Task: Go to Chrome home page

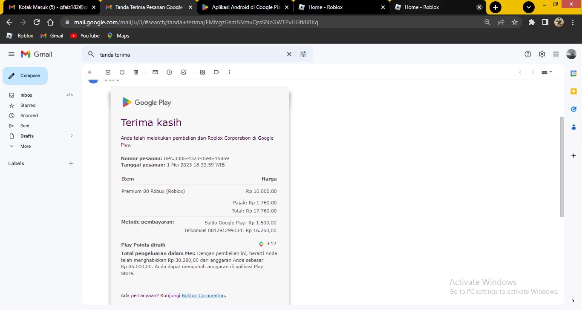Action: (x=50, y=22)
